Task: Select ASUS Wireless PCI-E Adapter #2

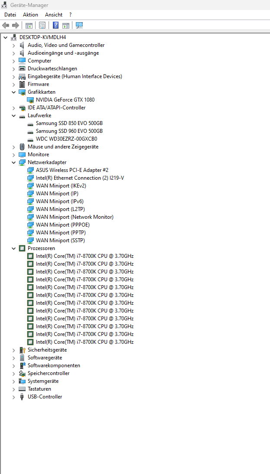Action: pos(72,170)
